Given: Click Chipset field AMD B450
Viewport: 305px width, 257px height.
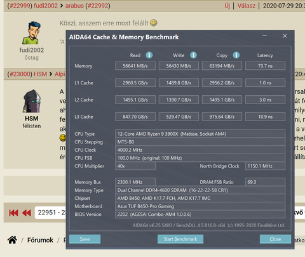Looking at the screenshot, I should click(x=200, y=198).
